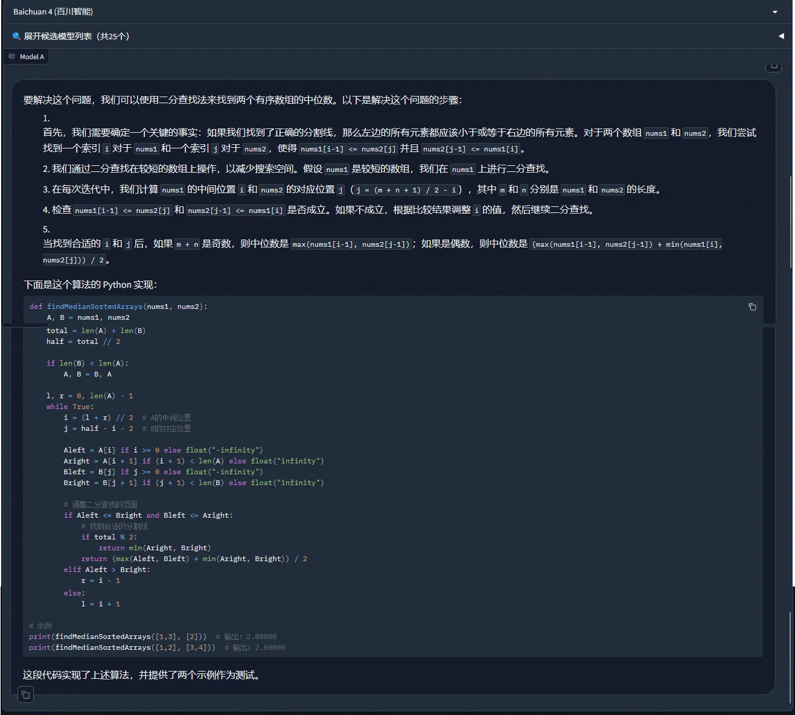Screen dimensions: 795x715
Task: Click the 'half = total // 2' code line
Action: [83, 342]
